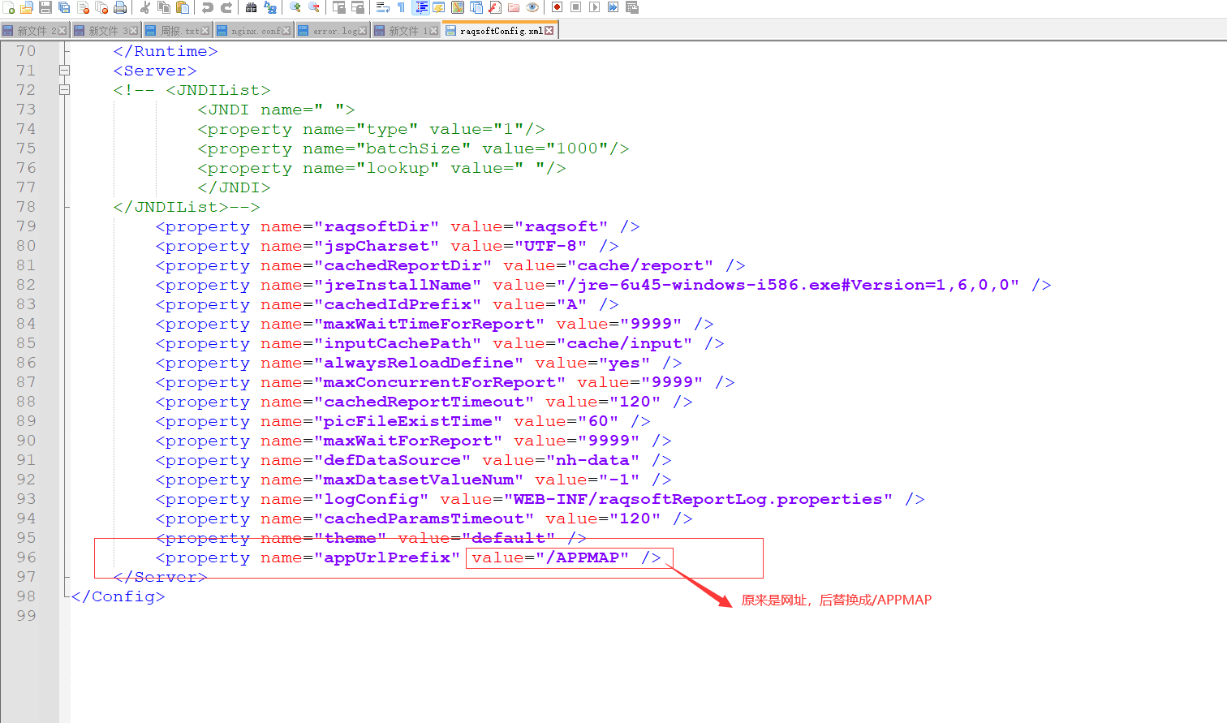Click the Close document toolbar icon
This screenshot has height=723, width=1227.
point(83,7)
